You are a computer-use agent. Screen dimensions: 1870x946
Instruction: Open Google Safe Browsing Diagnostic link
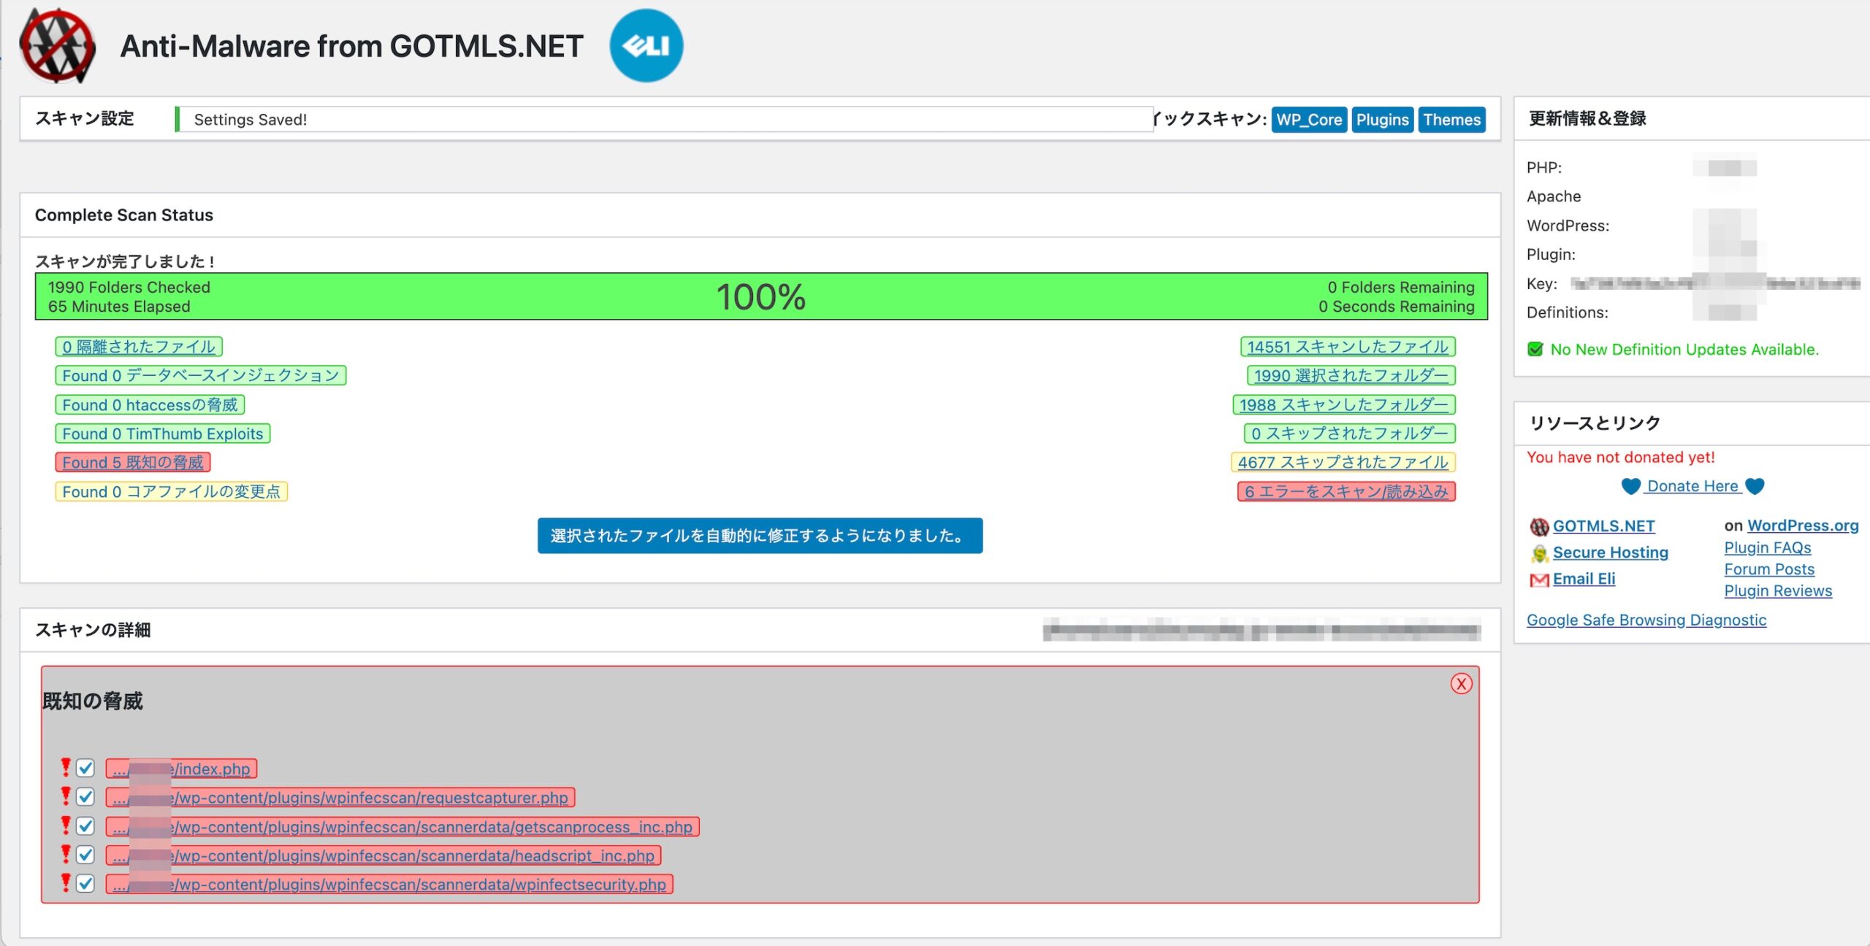tap(1646, 620)
